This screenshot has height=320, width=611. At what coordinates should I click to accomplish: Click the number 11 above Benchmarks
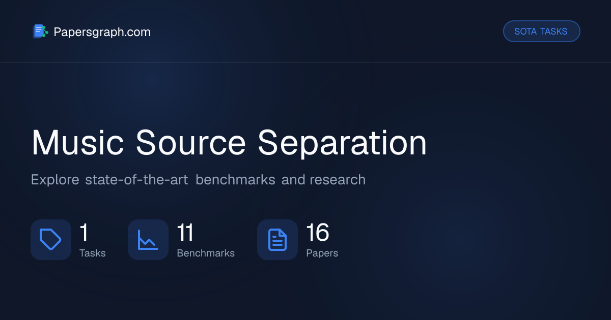185,233
